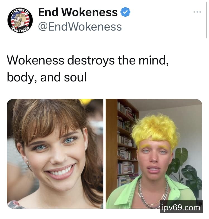Open the left photo with brown hair
The width and height of the screenshot is (209, 219).
coord(55,154)
